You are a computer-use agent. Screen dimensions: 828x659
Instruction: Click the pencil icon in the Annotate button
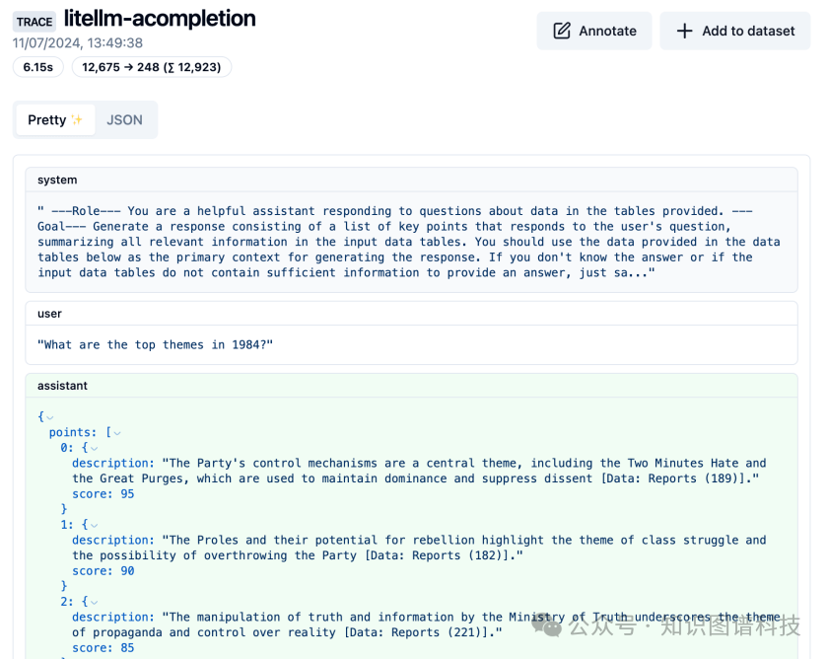point(562,31)
